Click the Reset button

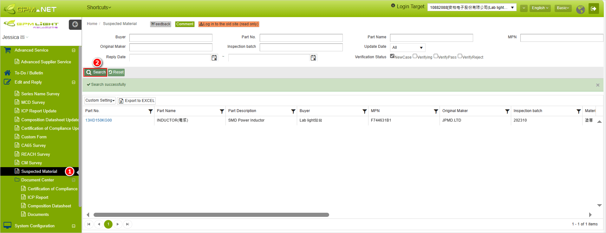pos(116,72)
